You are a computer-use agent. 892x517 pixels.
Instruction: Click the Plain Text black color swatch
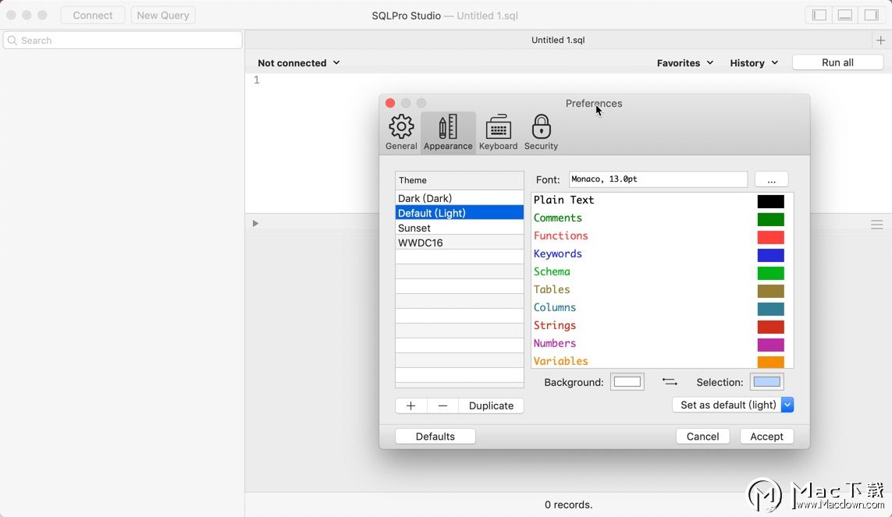[770, 201]
